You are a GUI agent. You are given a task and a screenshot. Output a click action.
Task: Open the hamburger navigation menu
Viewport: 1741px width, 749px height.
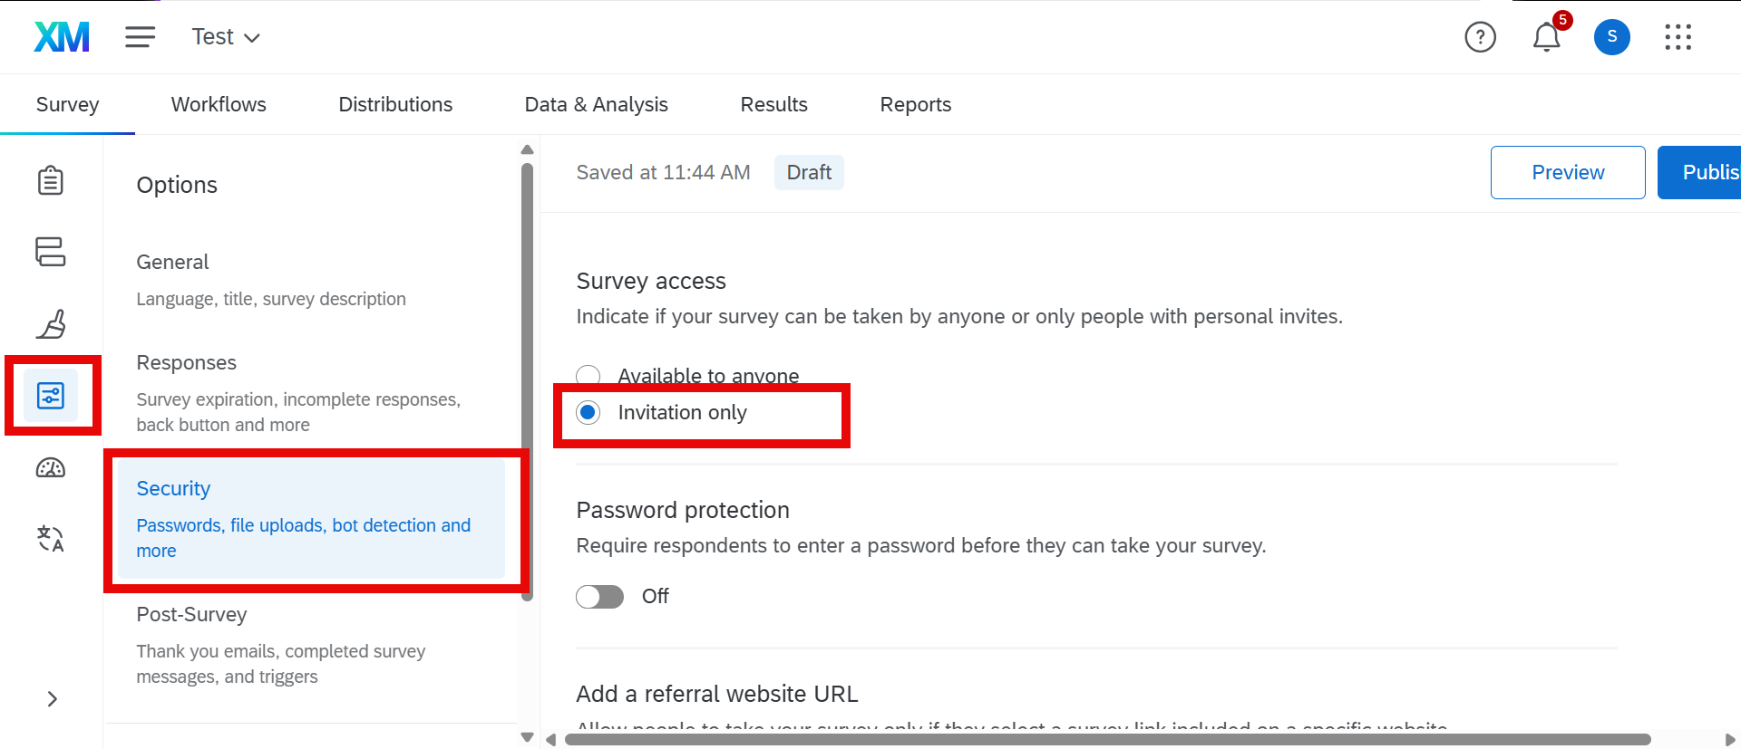click(140, 37)
